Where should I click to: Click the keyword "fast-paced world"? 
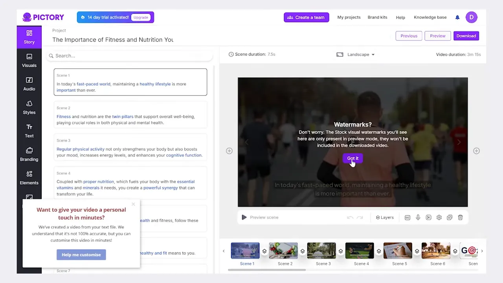pos(94,84)
